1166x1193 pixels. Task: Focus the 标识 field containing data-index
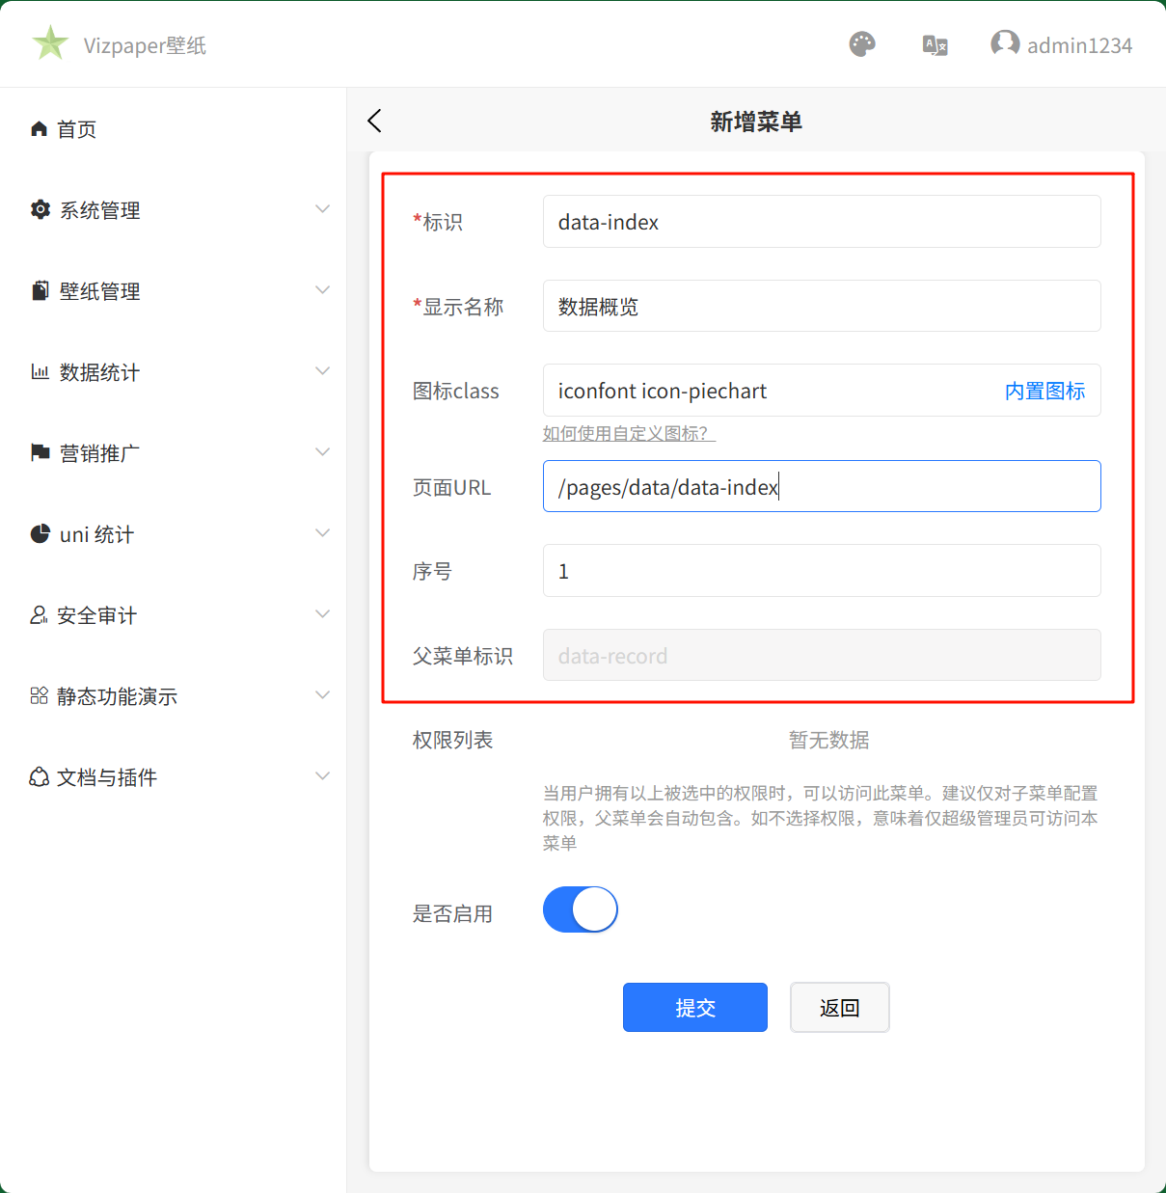[x=822, y=222]
